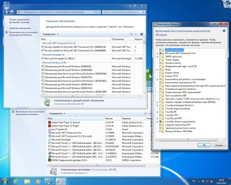The image size is (231, 185).
Task: Open the Удаление программы link
Action: (20, 28)
